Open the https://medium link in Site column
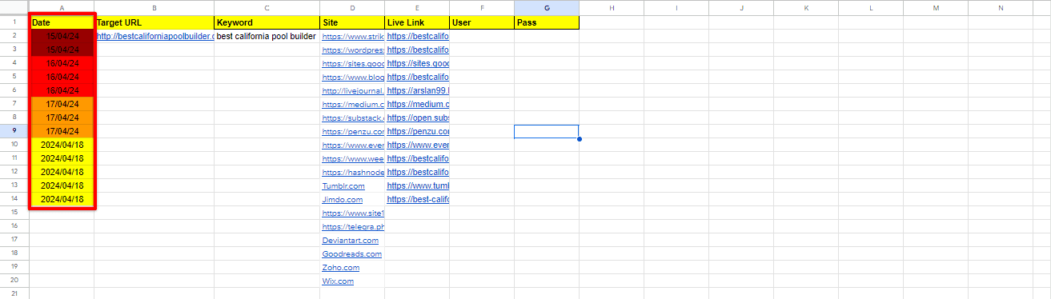1051x299 pixels. pos(353,105)
